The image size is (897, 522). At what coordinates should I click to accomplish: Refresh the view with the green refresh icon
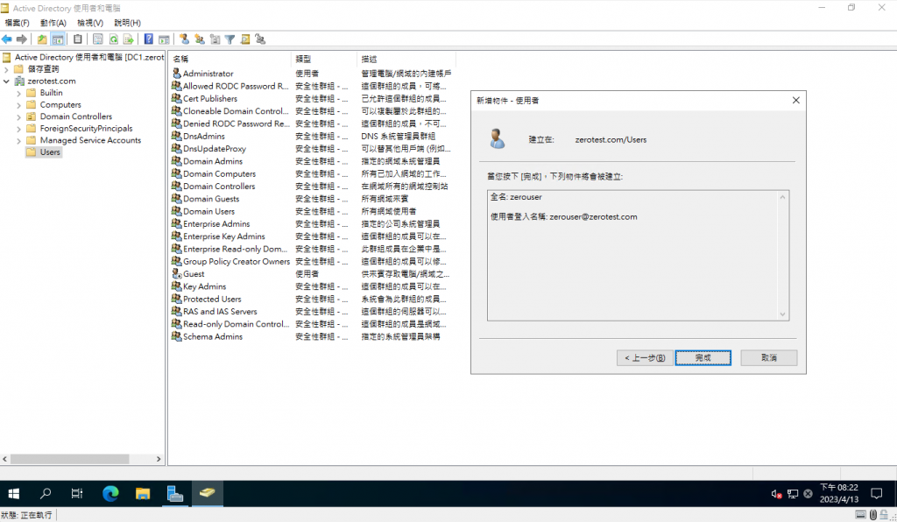click(113, 39)
